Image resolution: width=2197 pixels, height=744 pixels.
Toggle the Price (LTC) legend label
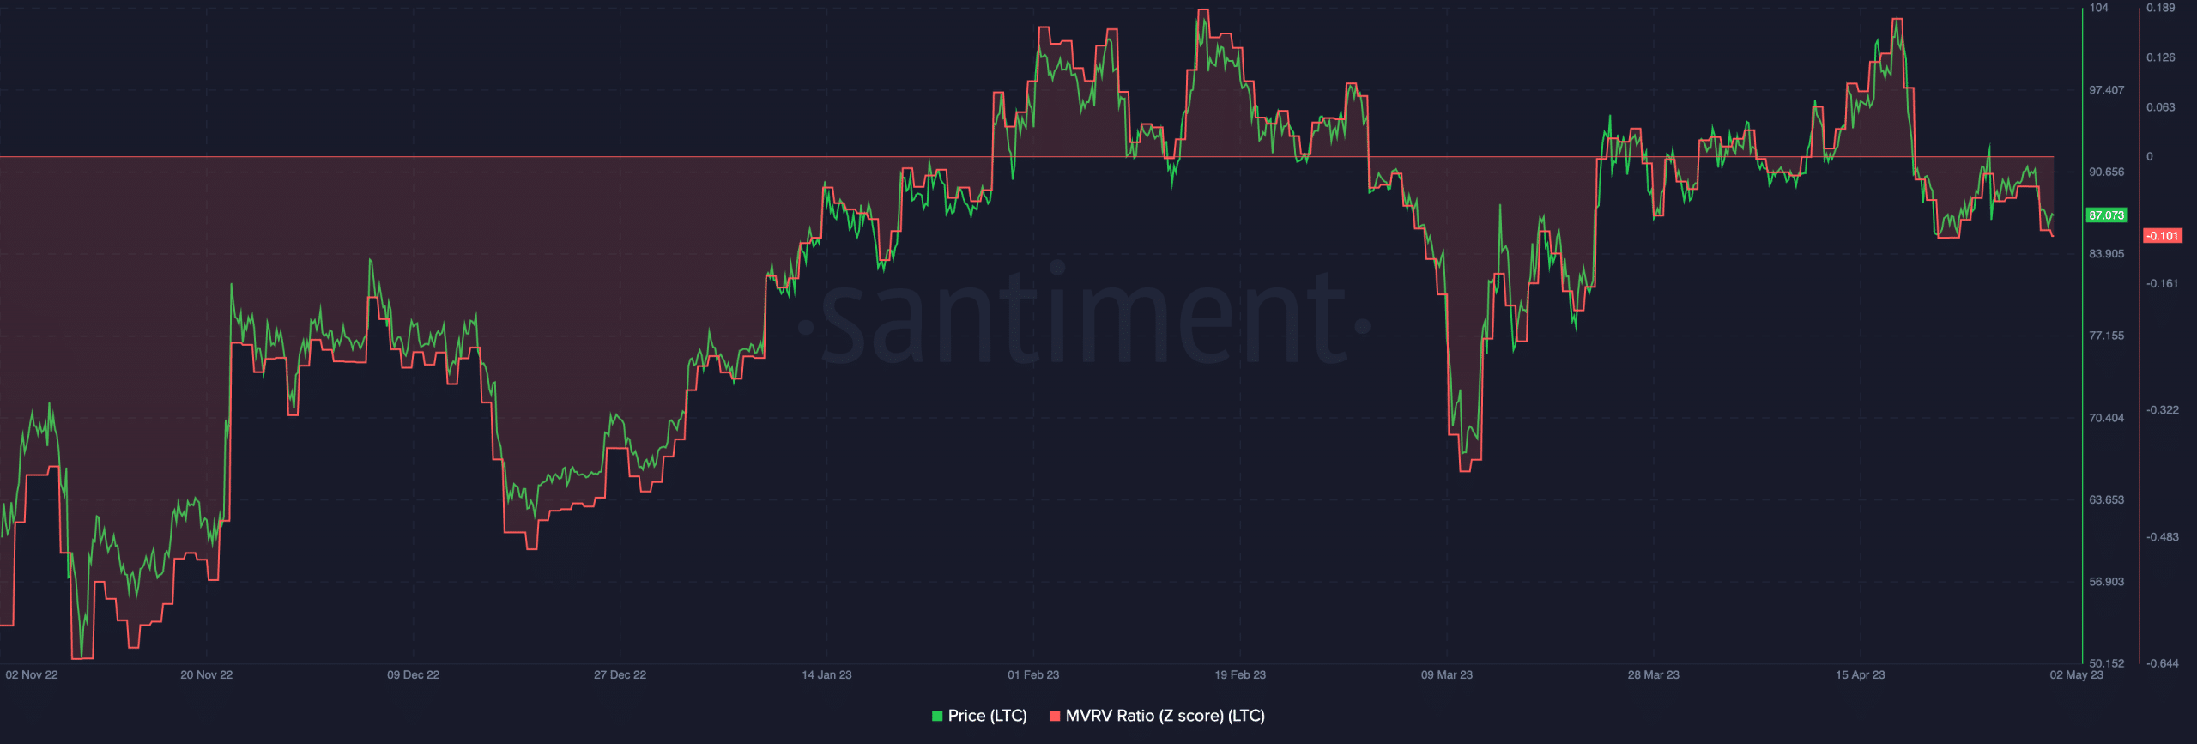point(987,716)
